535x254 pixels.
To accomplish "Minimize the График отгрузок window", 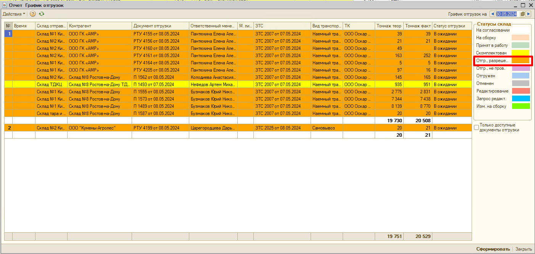I will 515,5.
